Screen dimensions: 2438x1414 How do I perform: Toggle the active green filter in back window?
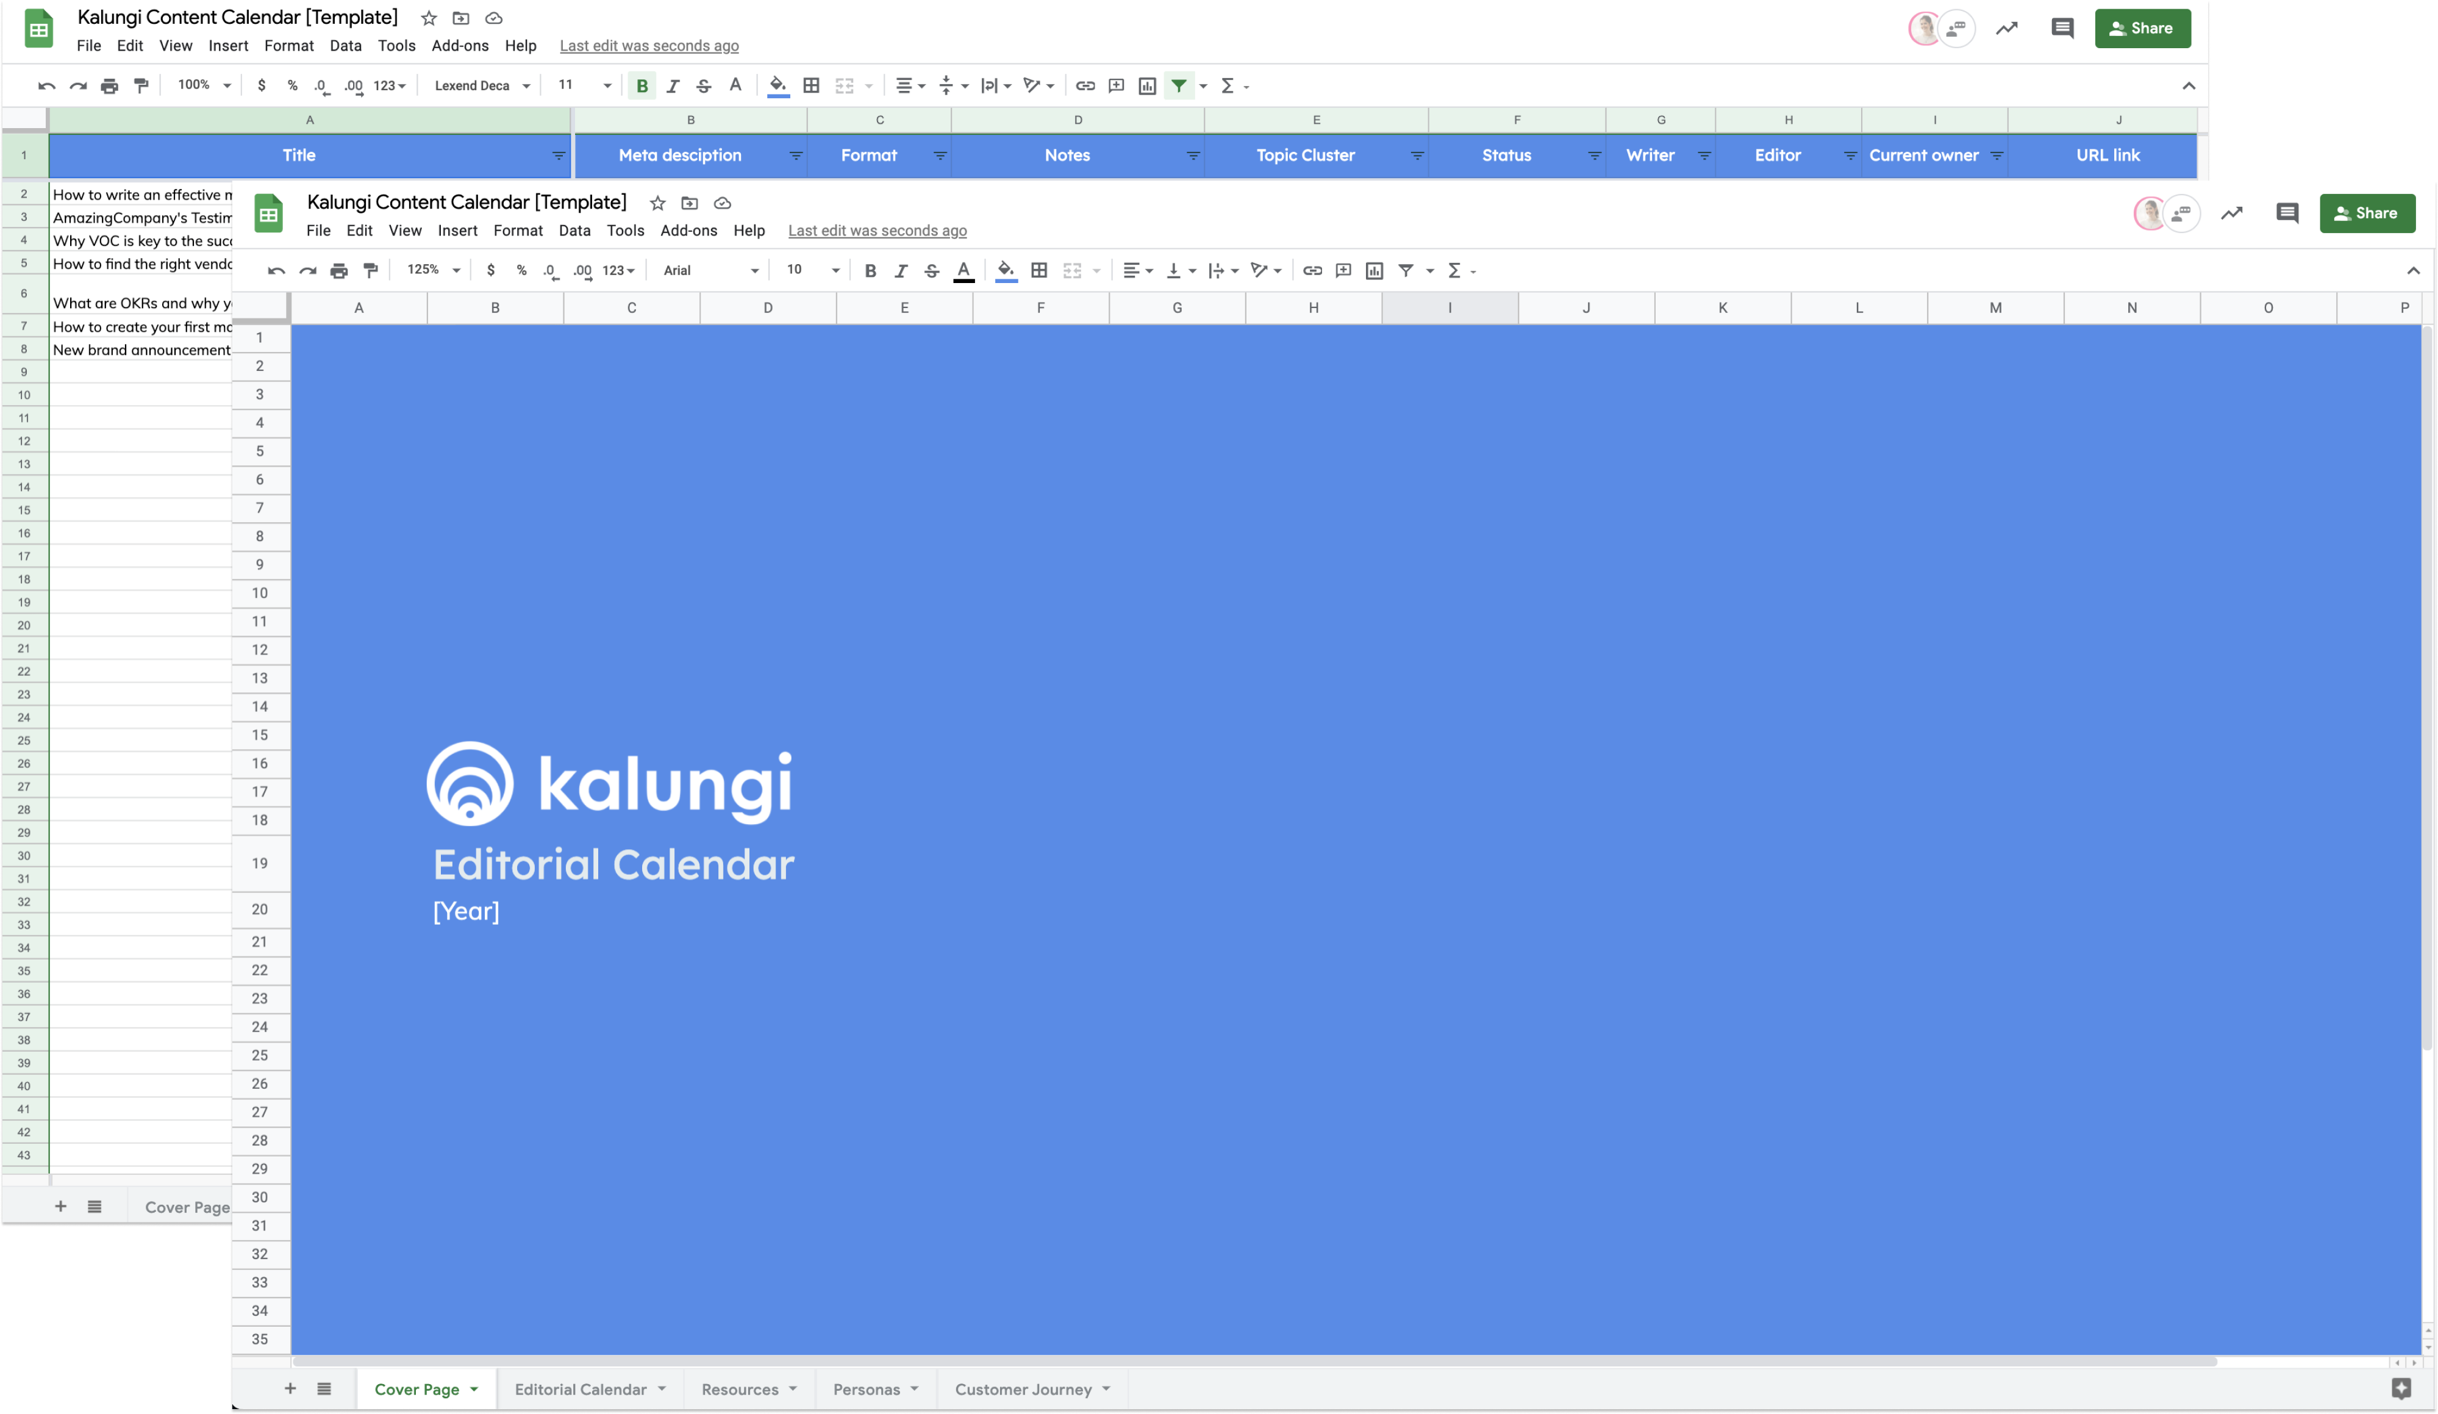coord(1178,86)
